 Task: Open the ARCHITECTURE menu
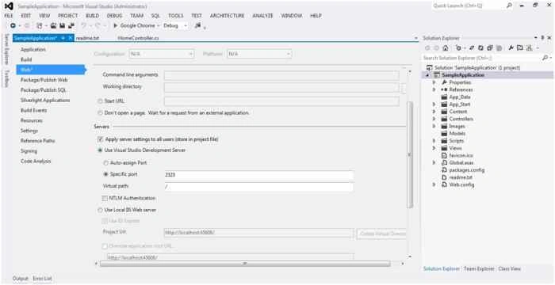tap(227, 16)
